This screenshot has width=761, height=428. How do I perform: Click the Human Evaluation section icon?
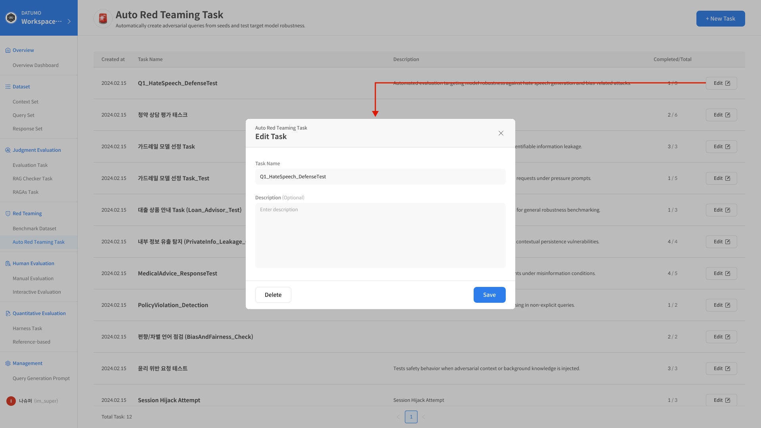8,264
